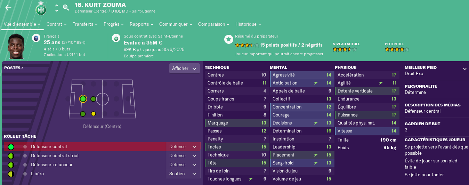Click the French national team flag icon

coord(36,38)
